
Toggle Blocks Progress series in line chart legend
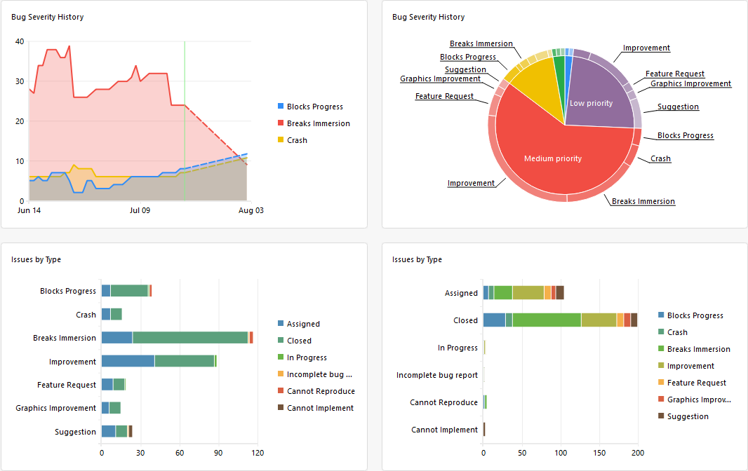tap(314, 107)
